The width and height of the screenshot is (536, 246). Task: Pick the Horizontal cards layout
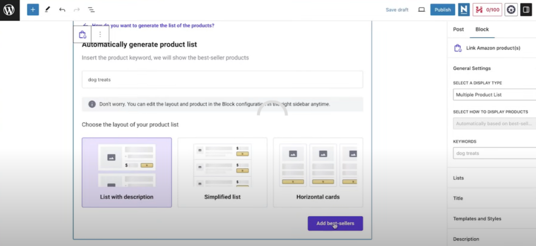(318, 172)
